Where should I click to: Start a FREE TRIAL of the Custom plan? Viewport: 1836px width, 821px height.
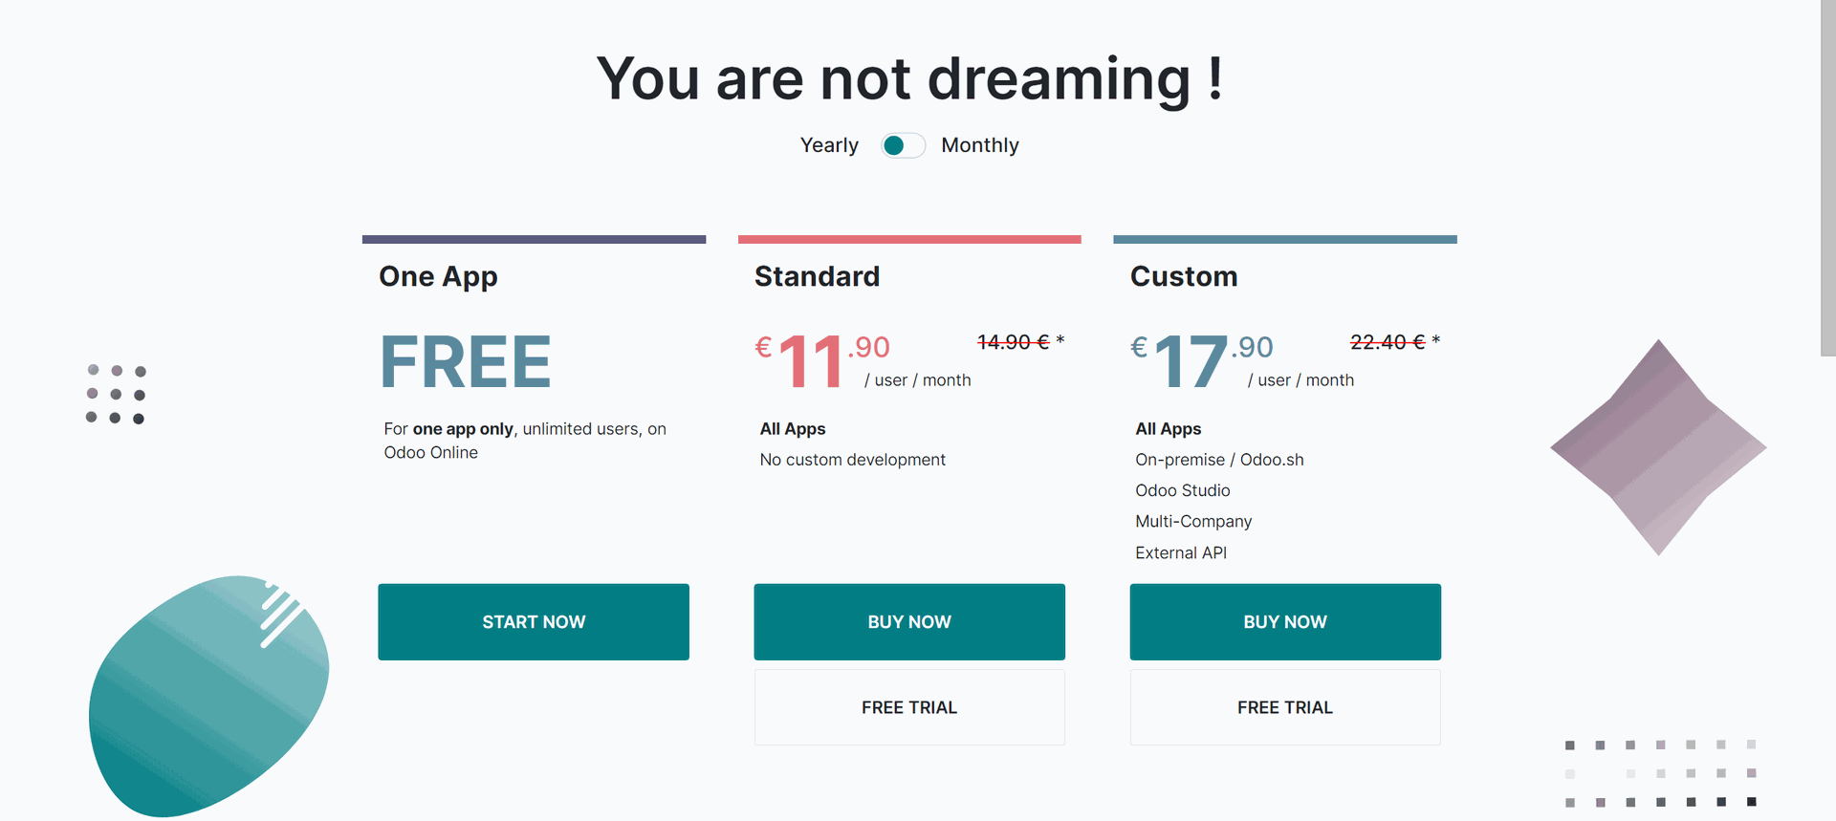(1285, 707)
